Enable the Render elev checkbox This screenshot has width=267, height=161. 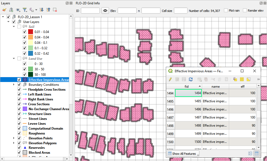(245, 11)
